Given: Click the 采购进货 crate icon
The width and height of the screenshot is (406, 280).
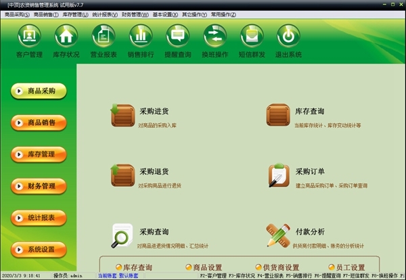Looking at the screenshot, I should pyautogui.click(x=122, y=115).
